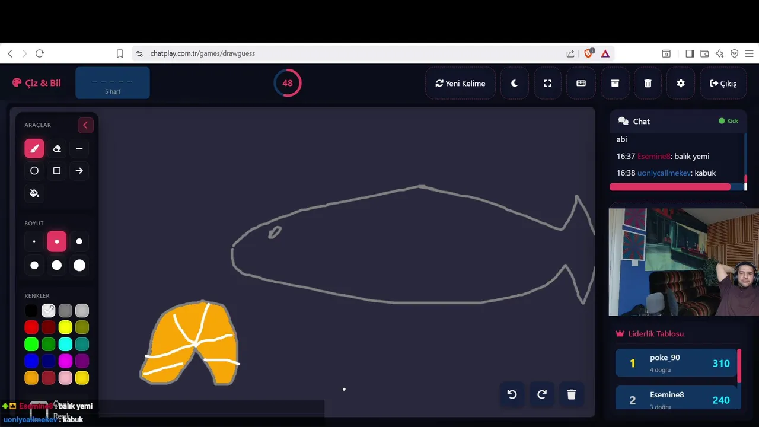The image size is (759, 427).
Task: Click the chatplay.com.tr address bar
Action: coord(350,53)
